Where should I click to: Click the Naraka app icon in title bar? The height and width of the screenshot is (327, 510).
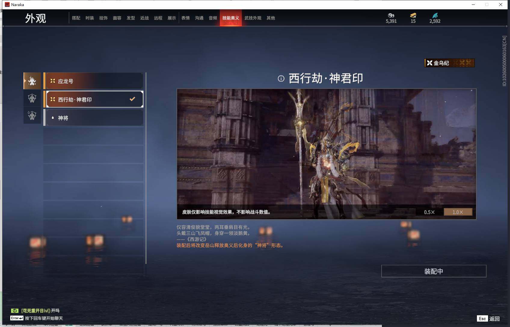[7, 5]
